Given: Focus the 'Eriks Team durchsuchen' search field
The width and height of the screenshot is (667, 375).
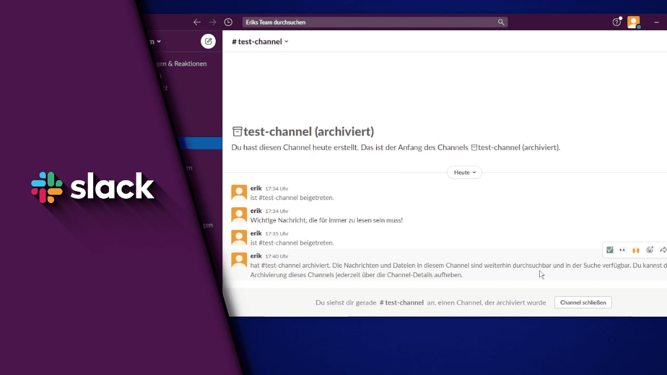Looking at the screenshot, I should (375, 22).
